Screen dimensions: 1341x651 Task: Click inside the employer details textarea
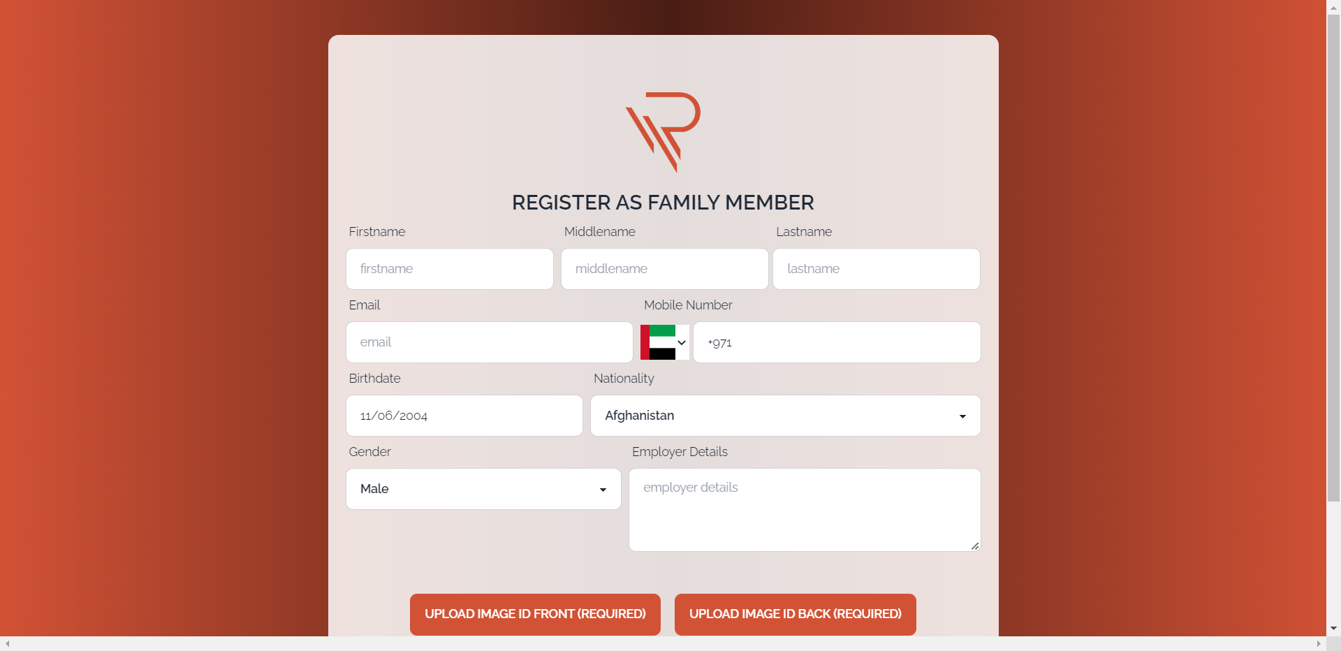pos(805,510)
